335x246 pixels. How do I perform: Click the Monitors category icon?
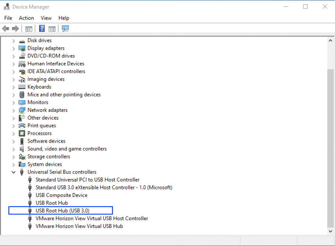(x=22, y=102)
